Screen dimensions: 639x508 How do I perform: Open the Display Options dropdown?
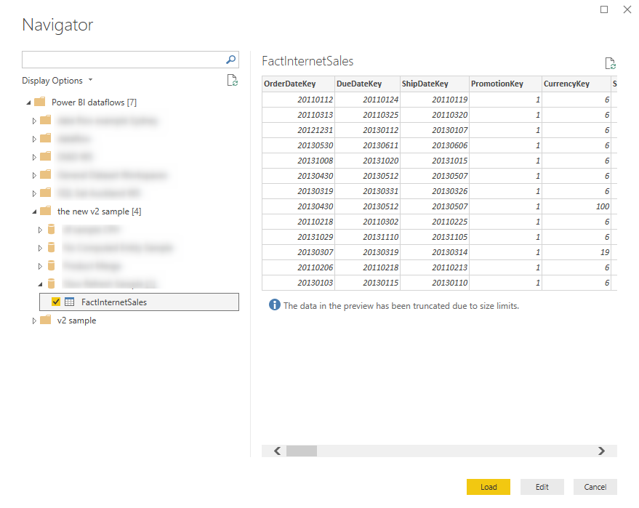pyautogui.click(x=57, y=81)
